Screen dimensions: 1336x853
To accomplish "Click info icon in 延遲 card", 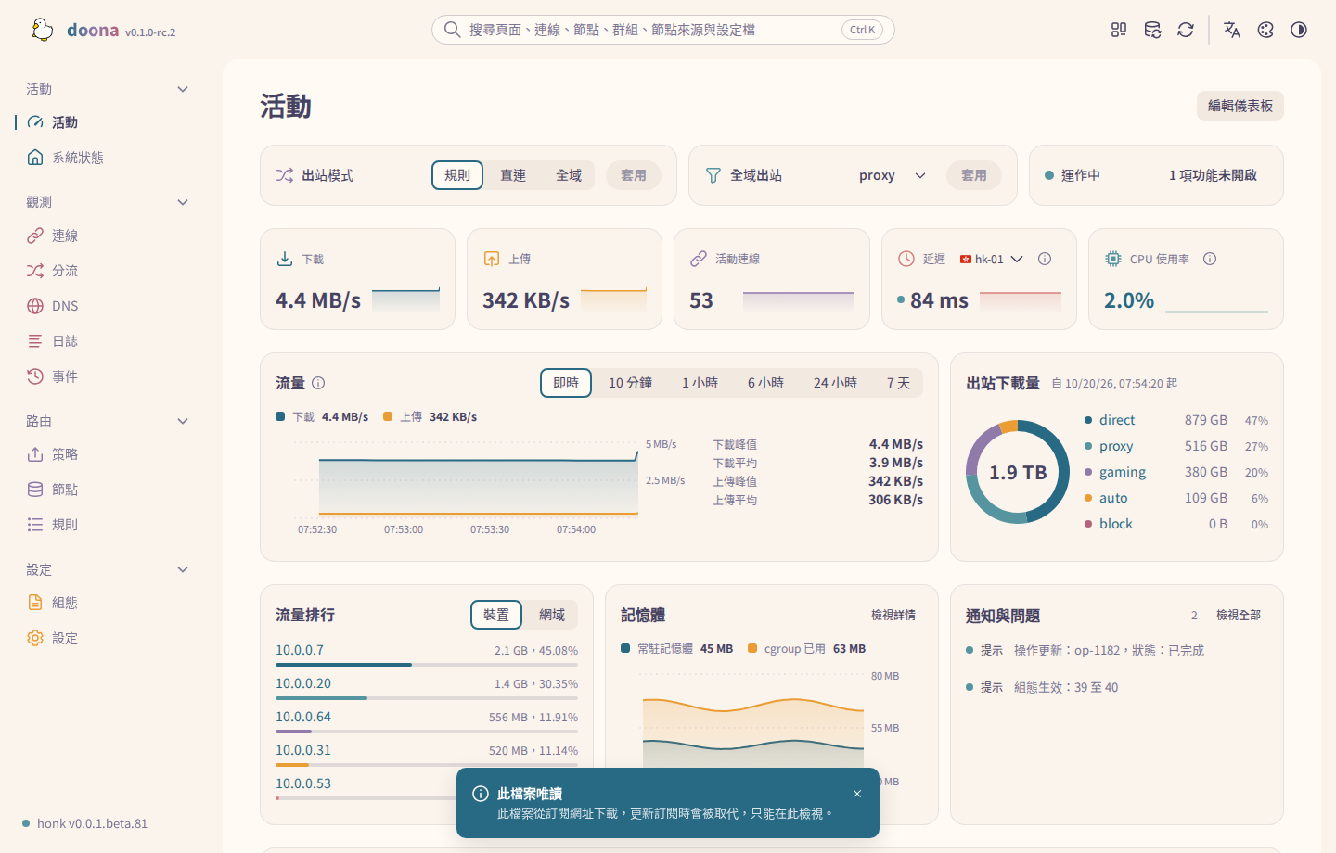I will click(x=1045, y=259).
